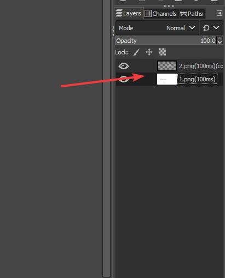Select the 1.png(100ms) layer name
Image resolution: width=225 pixels, height=278 pixels.
pyautogui.click(x=197, y=79)
